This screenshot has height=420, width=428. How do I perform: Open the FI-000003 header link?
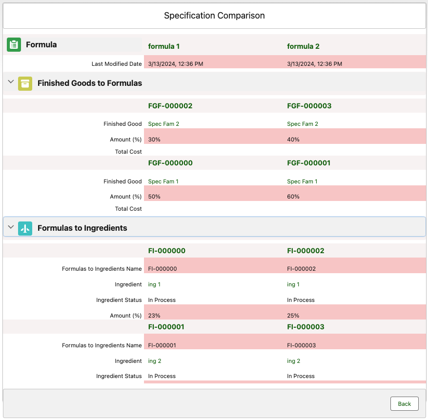306,327
